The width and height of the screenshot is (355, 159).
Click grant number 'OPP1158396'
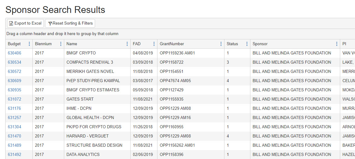point(172,155)
